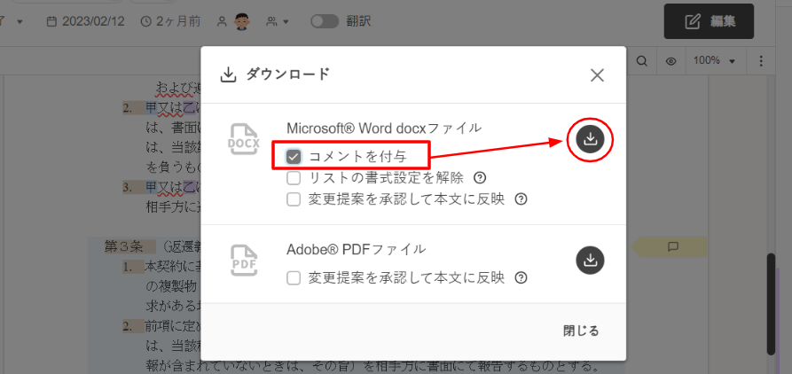792x374 pixels.
Task: Click the comment icon on yellow tag
Action: [672, 245]
